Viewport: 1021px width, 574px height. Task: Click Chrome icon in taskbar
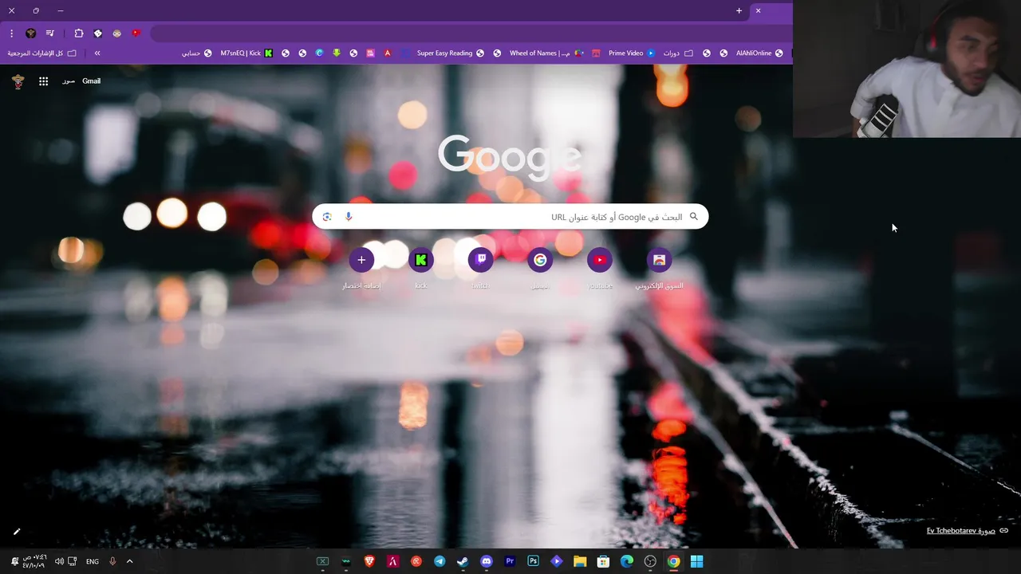pos(673,561)
